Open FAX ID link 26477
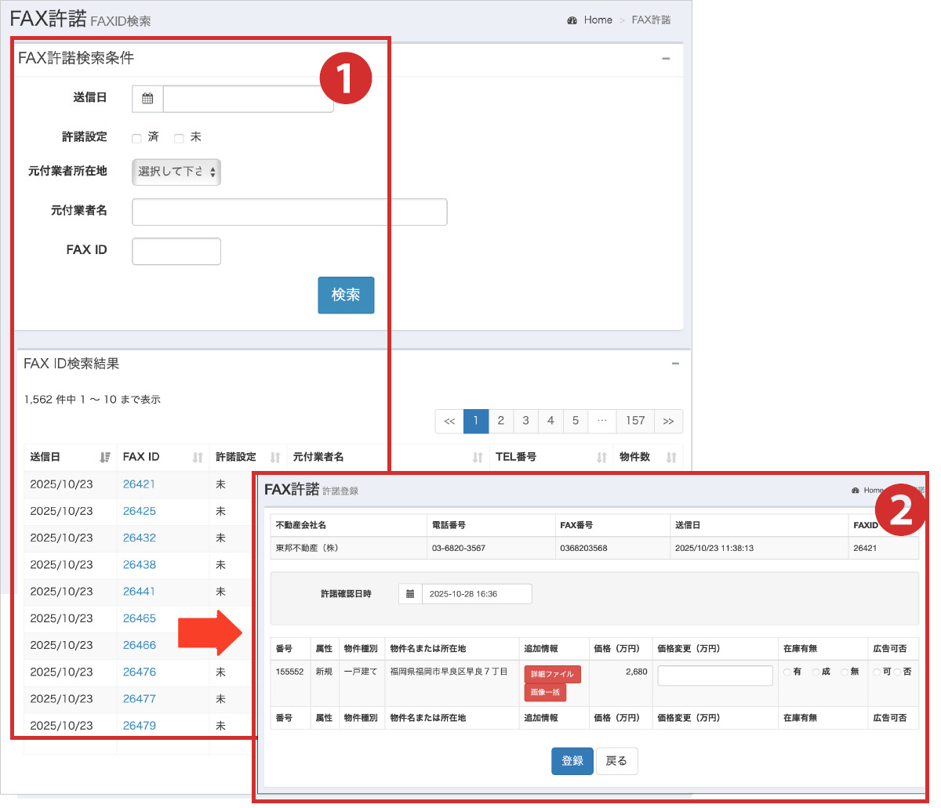941x808 pixels. 139,698
